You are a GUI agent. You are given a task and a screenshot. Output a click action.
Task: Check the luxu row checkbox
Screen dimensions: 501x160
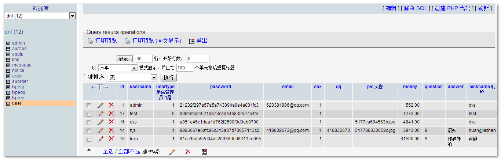[89, 139]
